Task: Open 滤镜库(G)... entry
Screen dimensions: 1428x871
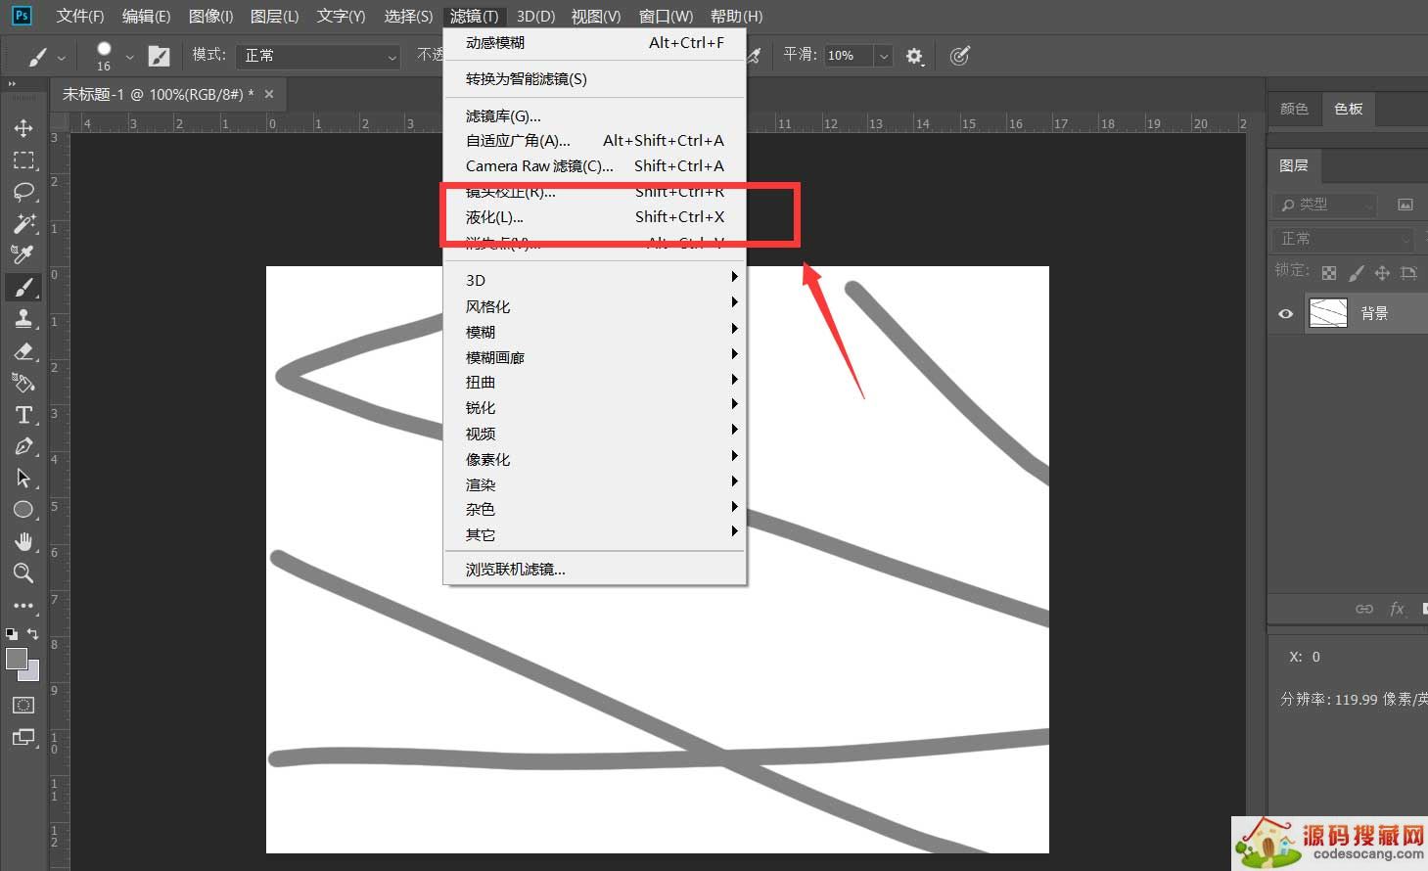Action: coord(595,115)
